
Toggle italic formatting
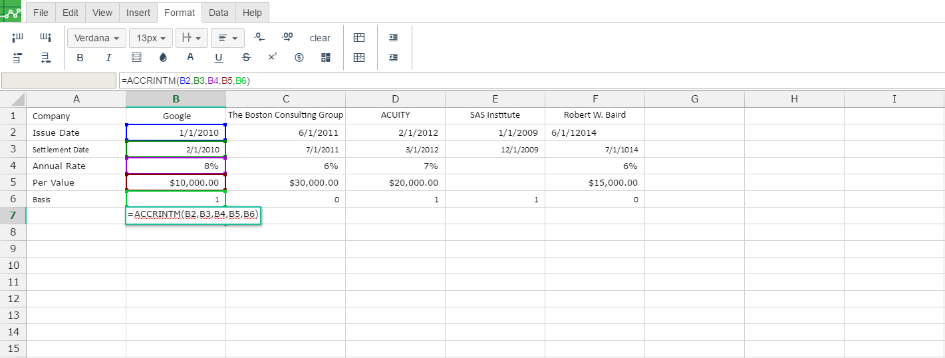click(108, 58)
